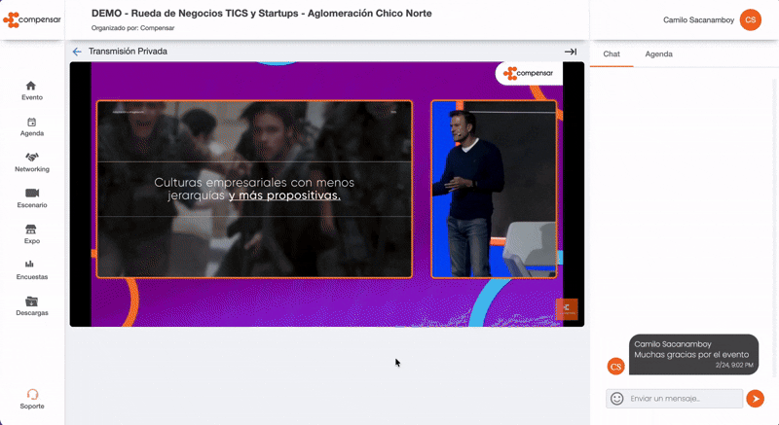Open the Agenda calendar icon in sidebar
The width and height of the screenshot is (779, 425).
31,122
